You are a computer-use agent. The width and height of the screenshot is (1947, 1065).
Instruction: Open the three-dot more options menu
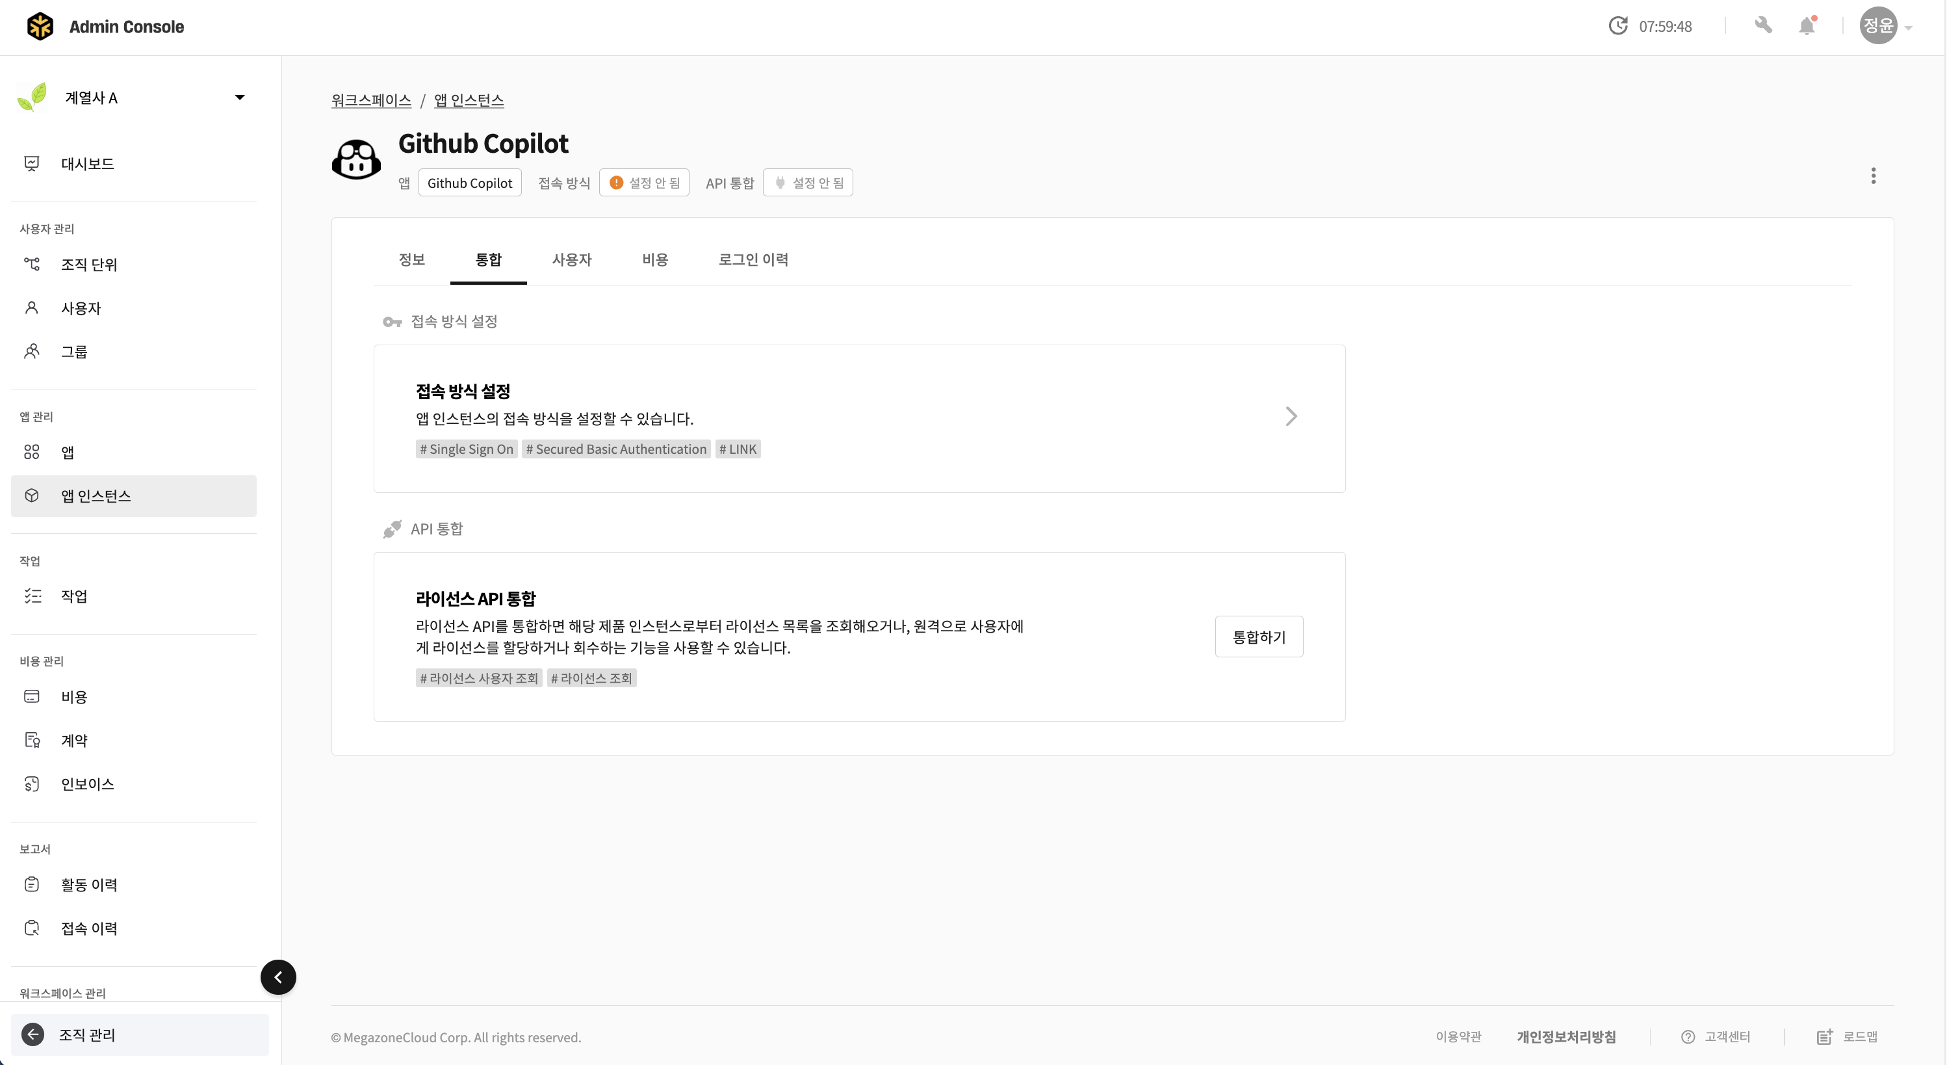click(1873, 176)
